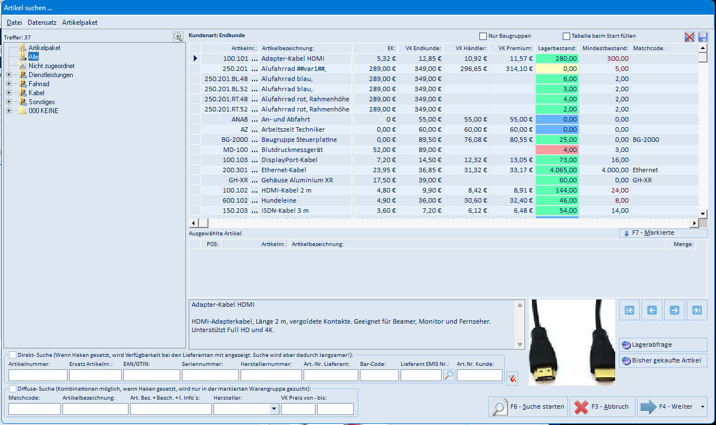Image resolution: width=716 pixels, height=425 pixels.
Task: Select the Baugruppe Steuerplatine cell
Action: pos(306,140)
